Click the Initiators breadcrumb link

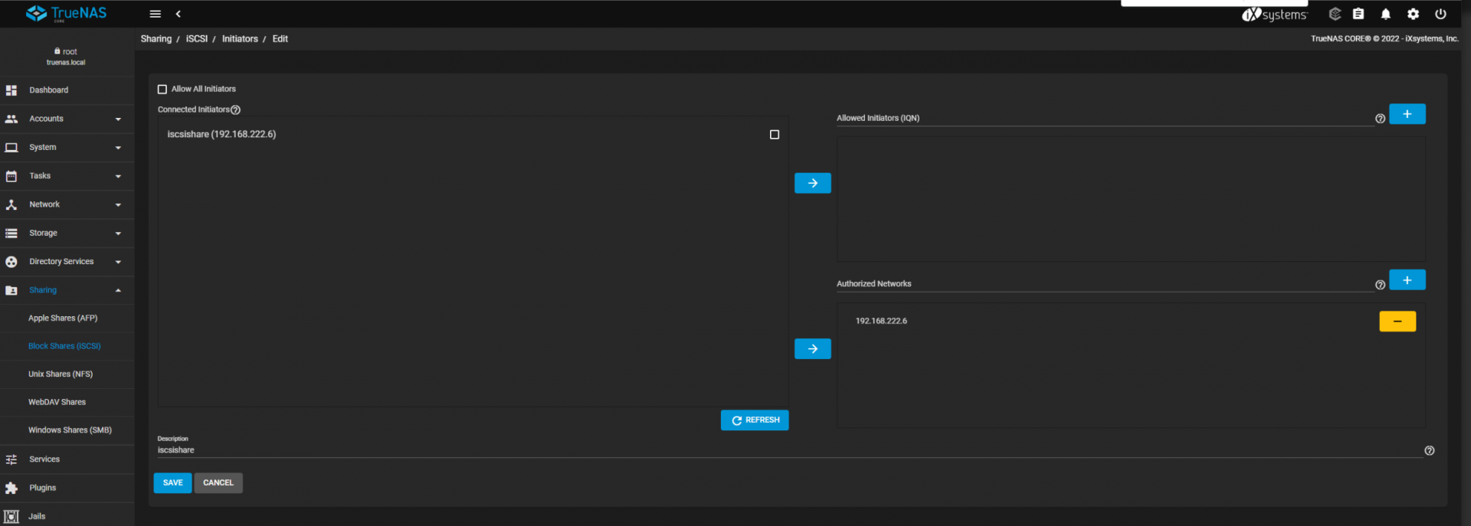pyautogui.click(x=240, y=39)
